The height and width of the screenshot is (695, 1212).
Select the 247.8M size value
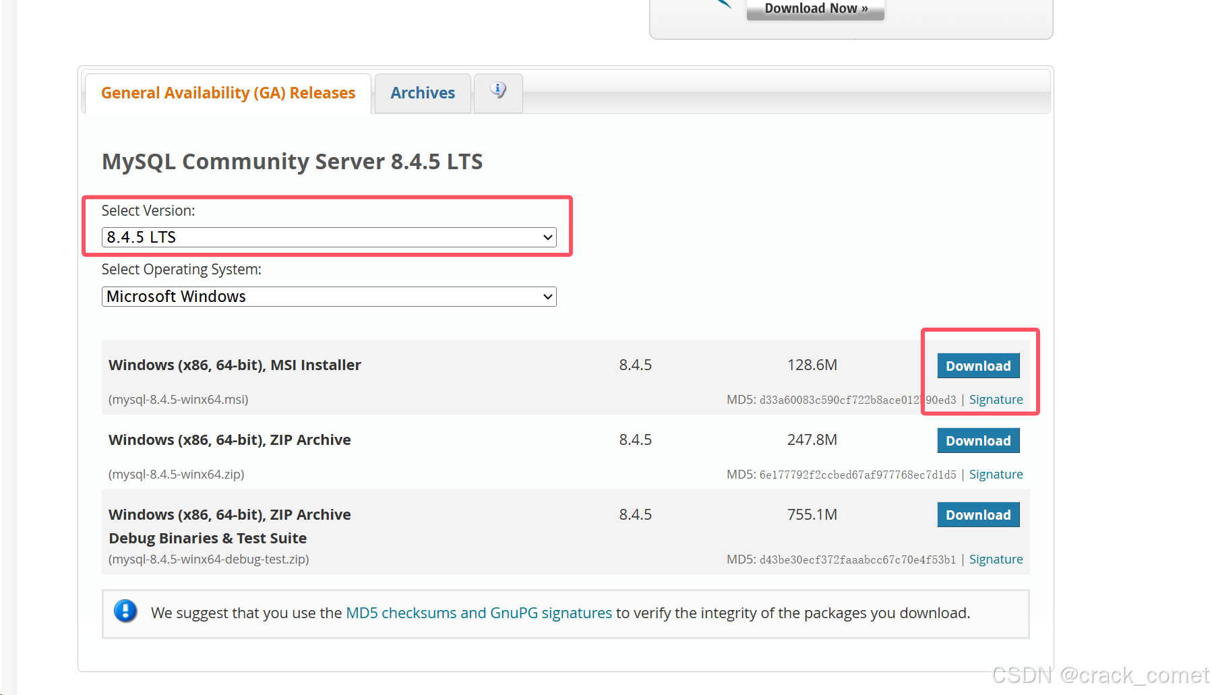[812, 440]
